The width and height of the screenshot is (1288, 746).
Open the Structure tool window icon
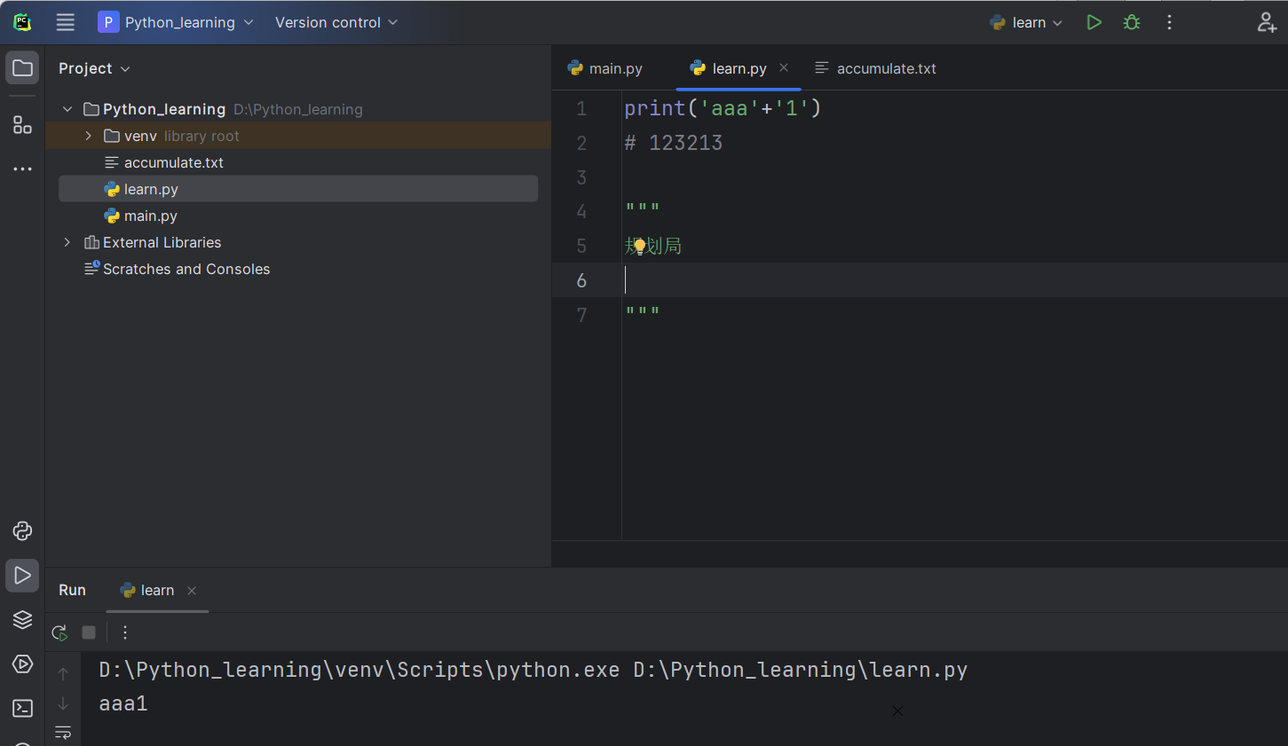22,125
